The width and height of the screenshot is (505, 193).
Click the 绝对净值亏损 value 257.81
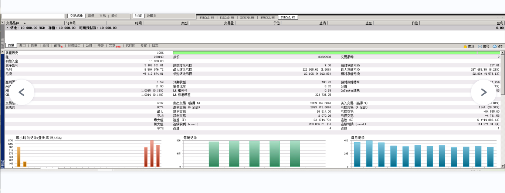point(494,65)
